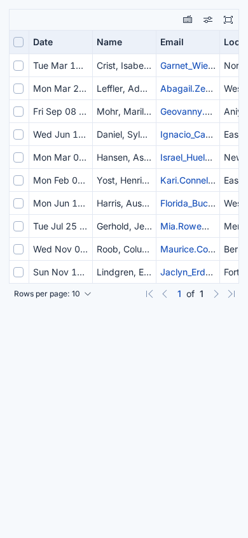Tick the select-all header checkbox
The image size is (248, 538).
(x=18, y=42)
